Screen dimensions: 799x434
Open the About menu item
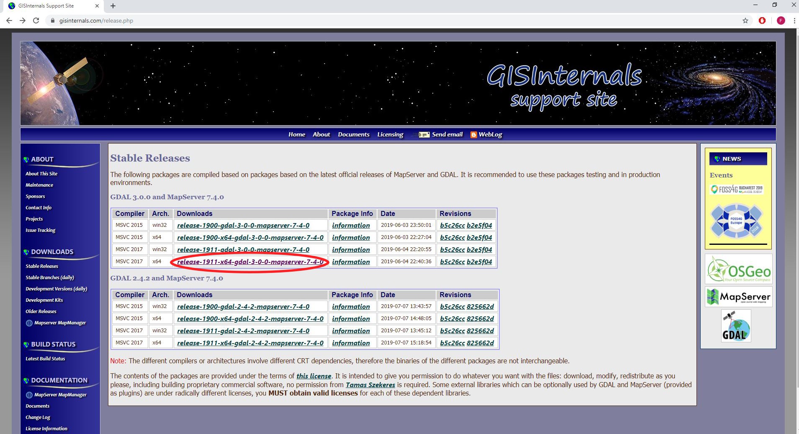tap(321, 134)
